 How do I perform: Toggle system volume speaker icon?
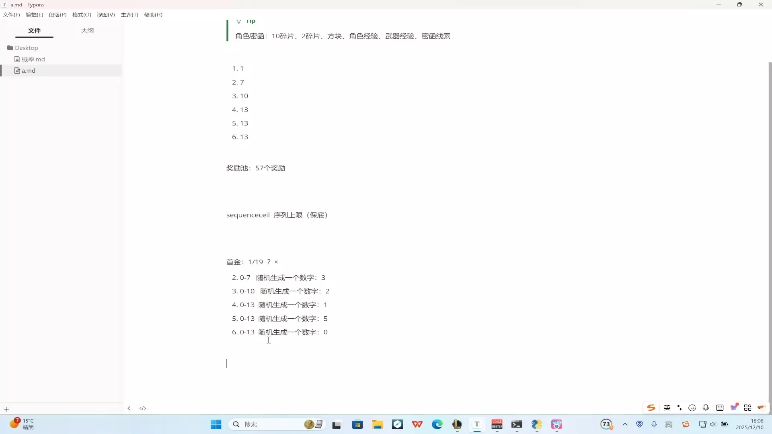point(713,424)
